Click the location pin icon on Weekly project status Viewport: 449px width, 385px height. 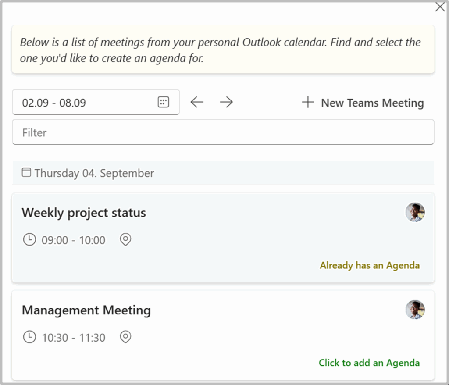(x=125, y=239)
